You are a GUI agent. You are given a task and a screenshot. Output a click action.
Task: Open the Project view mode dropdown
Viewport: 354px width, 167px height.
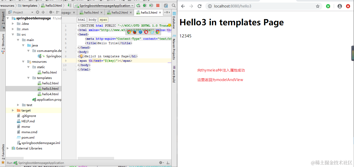[x=32, y=12]
